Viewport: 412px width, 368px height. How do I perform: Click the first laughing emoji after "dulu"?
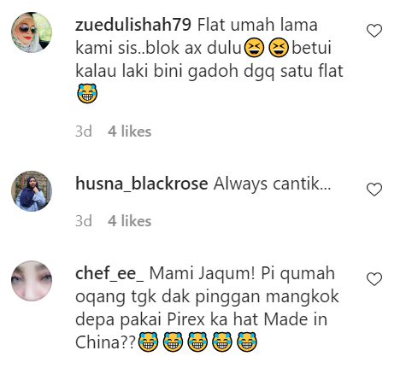point(255,48)
